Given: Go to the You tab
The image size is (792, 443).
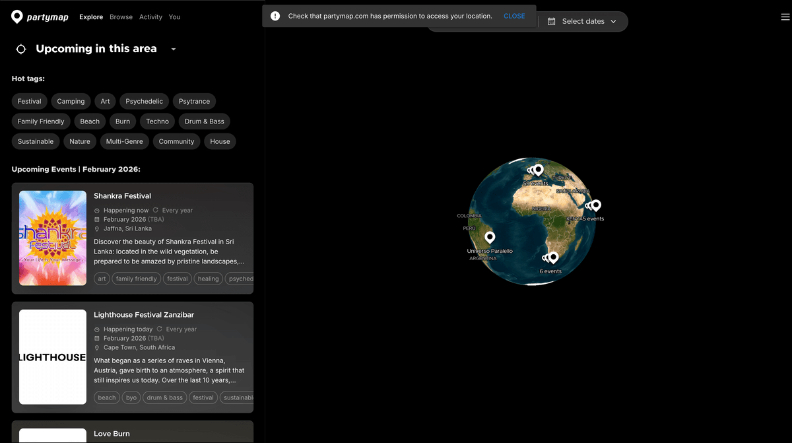Looking at the screenshot, I should pyautogui.click(x=174, y=17).
